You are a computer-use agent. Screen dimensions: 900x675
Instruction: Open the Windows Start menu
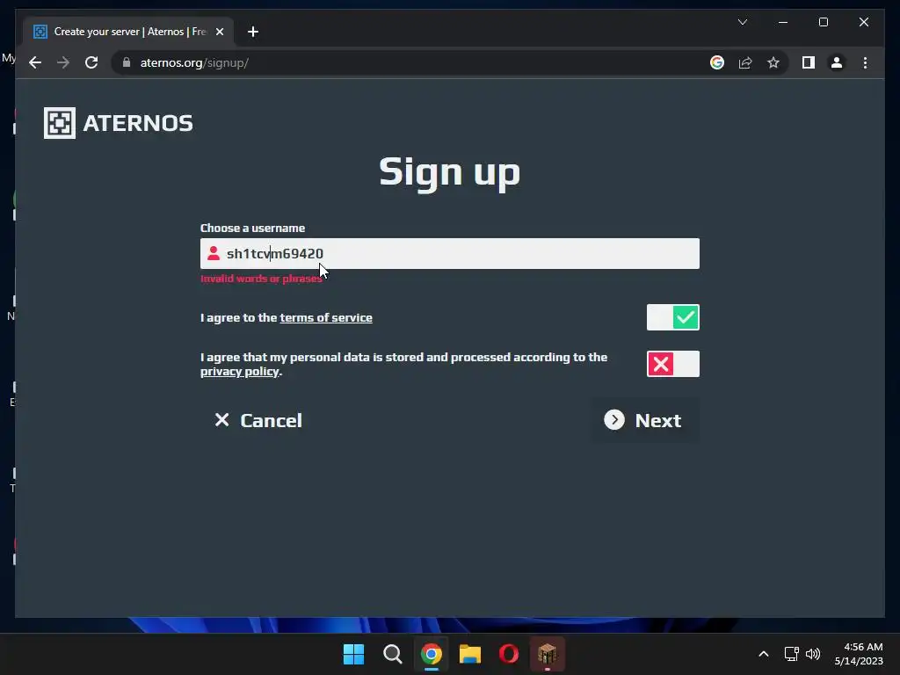point(353,654)
